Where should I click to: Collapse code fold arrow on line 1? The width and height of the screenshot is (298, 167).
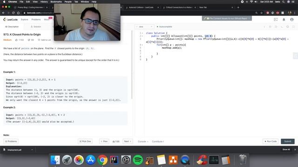pyautogui.click(x=142, y=33)
